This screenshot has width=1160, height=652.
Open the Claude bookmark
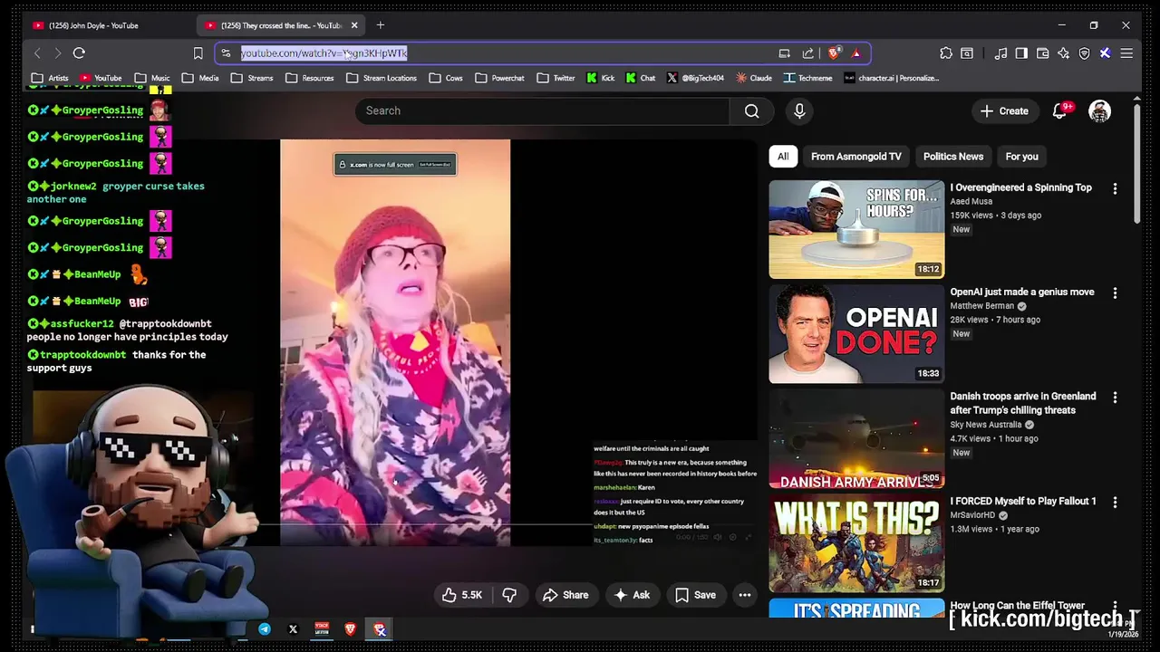(754, 78)
